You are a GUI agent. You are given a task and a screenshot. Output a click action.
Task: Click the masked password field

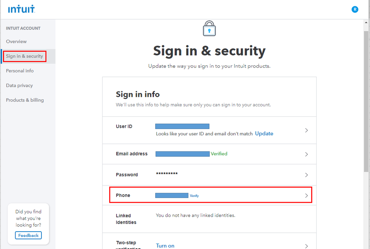click(x=167, y=174)
